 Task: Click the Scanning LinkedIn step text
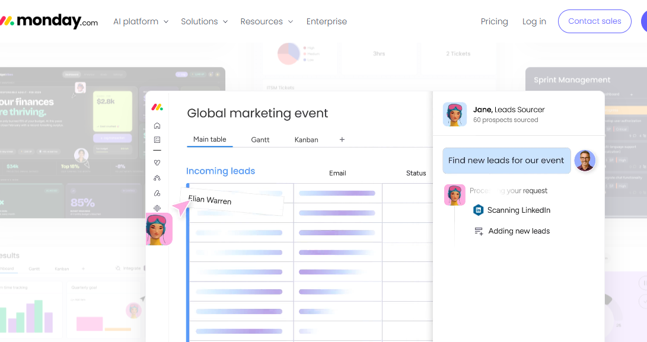coord(519,210)
